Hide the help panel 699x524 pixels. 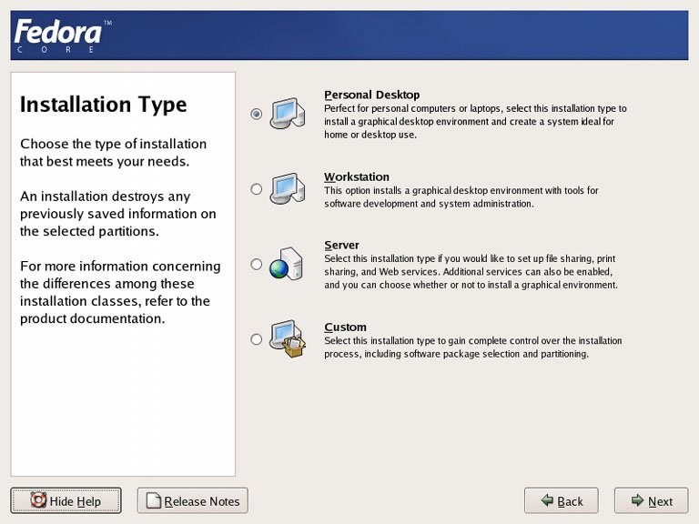coord(66,500)
